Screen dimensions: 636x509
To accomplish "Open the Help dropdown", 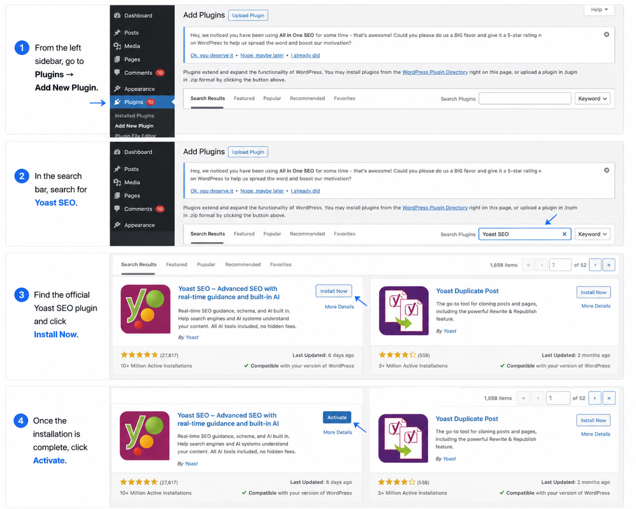I will coord(599,10).
